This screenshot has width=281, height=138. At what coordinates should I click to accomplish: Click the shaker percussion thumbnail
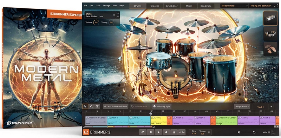coord(270,18)
